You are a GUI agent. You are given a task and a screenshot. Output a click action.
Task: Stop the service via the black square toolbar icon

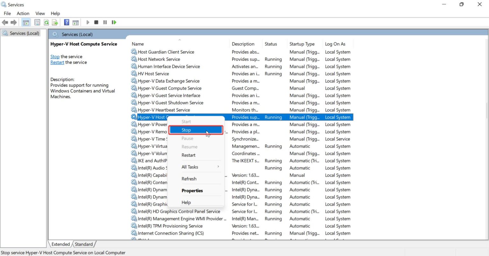(x=96, y=22)
